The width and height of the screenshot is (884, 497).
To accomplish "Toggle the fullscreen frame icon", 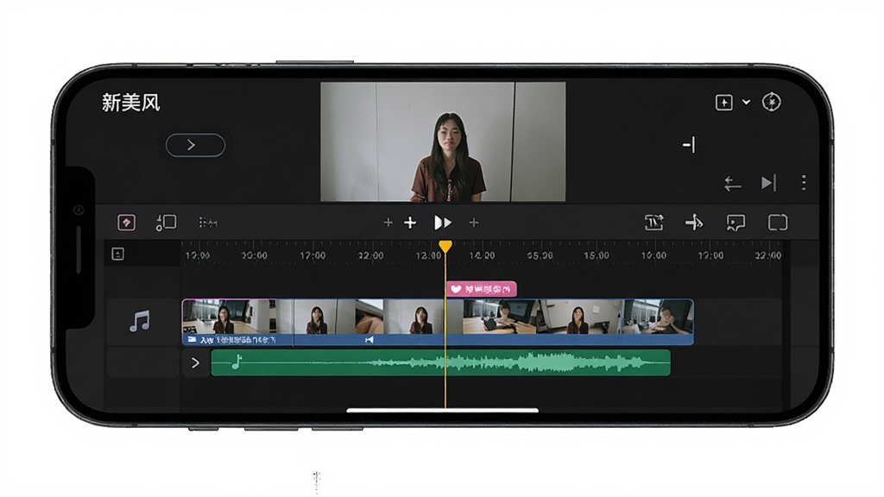I will coord(778,223).
